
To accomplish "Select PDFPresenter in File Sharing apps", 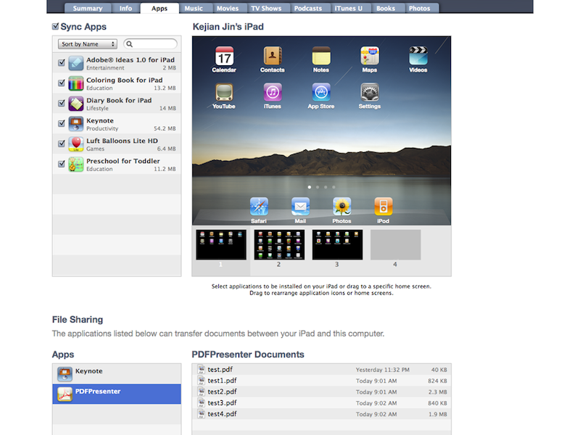I will 116,394.
